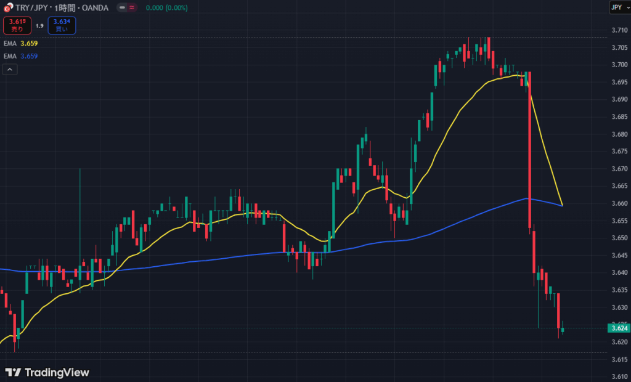This screenshot has width=631, height=382.
Task: Click the TradingView logo in bottom-left
Action: (47, 372)
